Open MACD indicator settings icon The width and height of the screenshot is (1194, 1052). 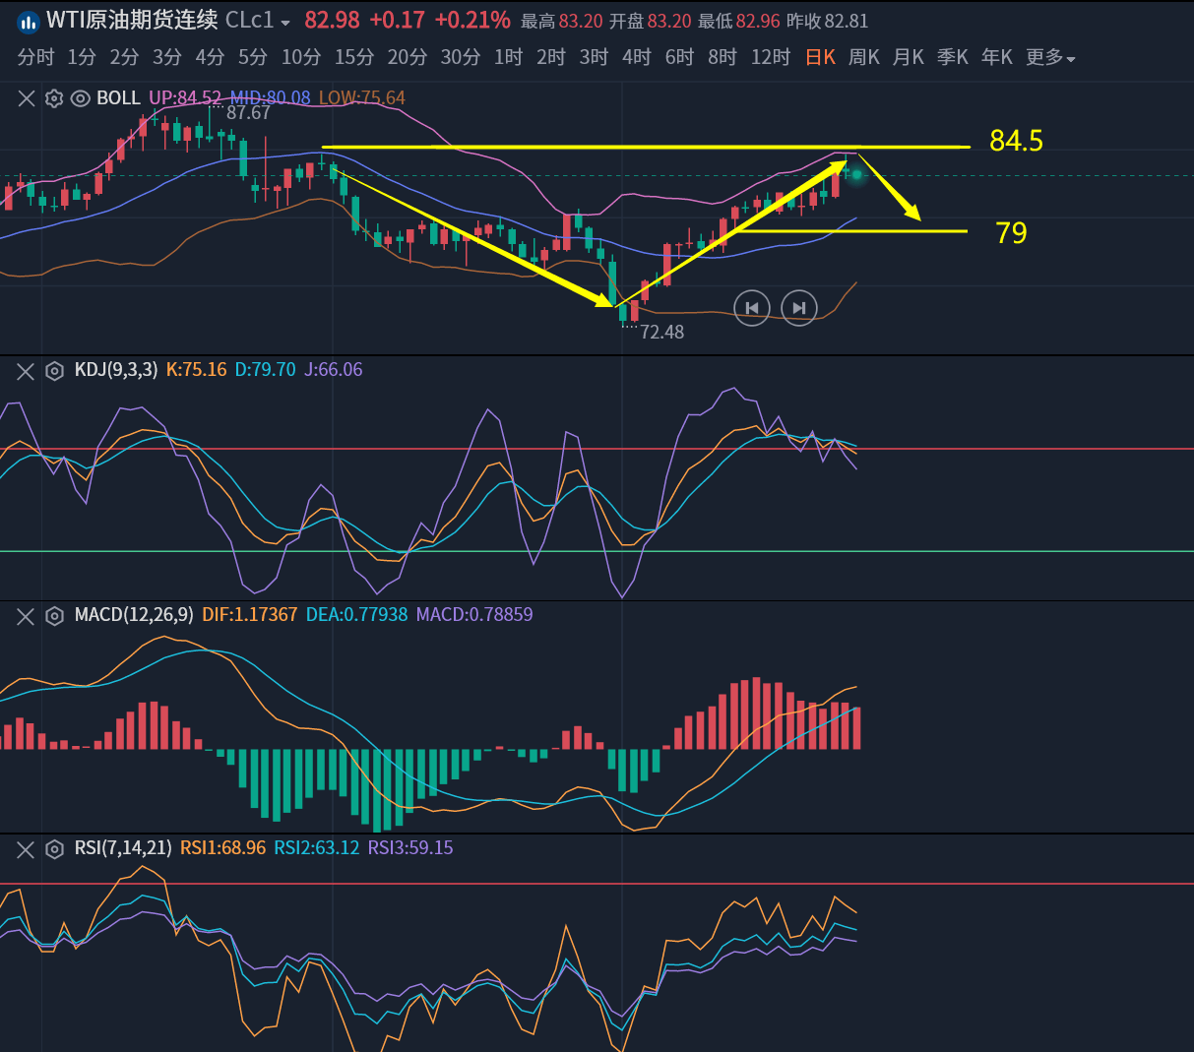55,616
